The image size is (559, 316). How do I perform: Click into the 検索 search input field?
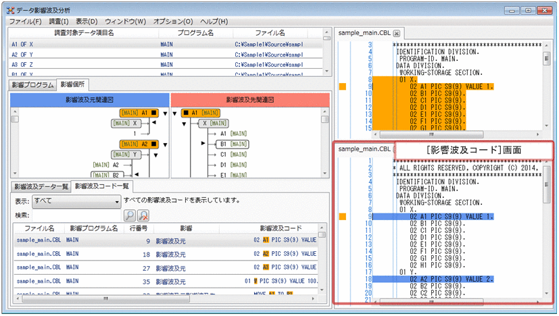[x=76, y=215]
